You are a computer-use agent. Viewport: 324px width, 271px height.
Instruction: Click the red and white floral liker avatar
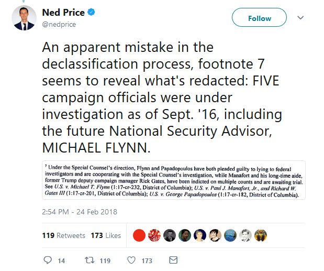(x=154, y=235)
